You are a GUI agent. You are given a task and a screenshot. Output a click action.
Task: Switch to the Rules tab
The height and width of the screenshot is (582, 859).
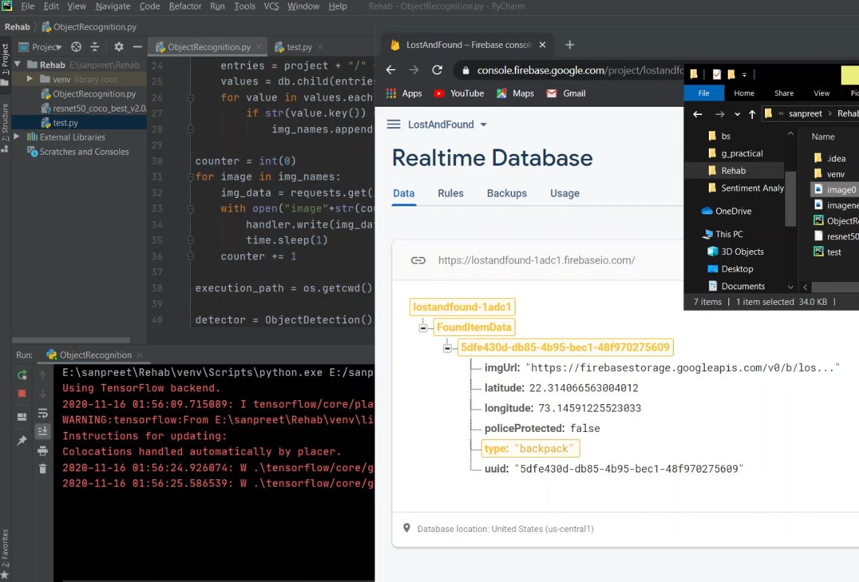click(x=450, y=193)
